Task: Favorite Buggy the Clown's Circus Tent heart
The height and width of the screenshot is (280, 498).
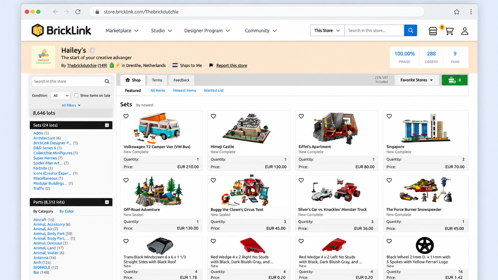Action: tap(213, 180)
